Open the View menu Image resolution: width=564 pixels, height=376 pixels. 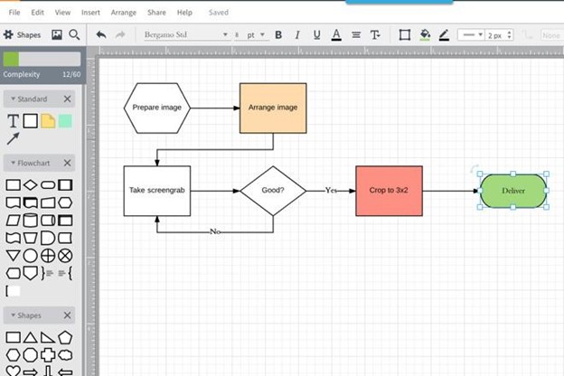pos(62,13)
